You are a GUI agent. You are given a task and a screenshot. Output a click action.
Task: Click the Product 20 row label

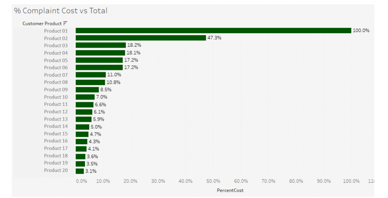(56, 170)
